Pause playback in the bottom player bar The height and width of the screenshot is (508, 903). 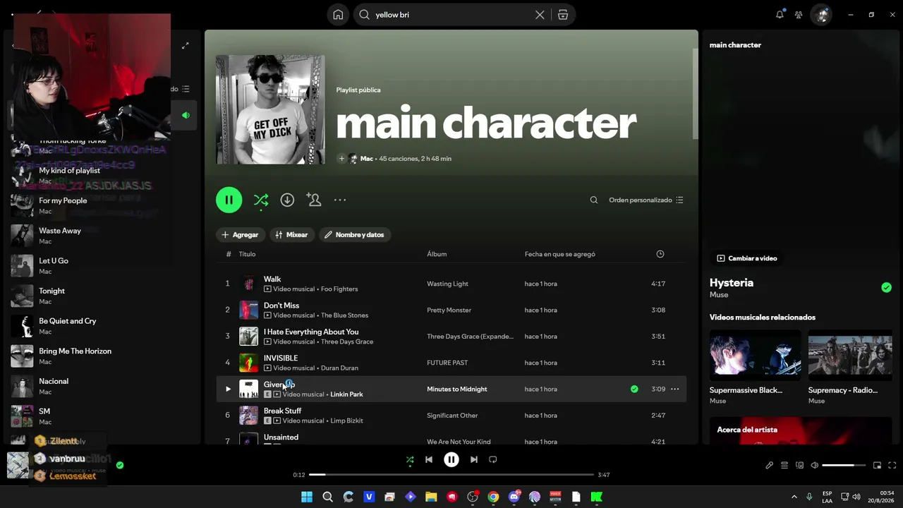[x=451, y=460]
